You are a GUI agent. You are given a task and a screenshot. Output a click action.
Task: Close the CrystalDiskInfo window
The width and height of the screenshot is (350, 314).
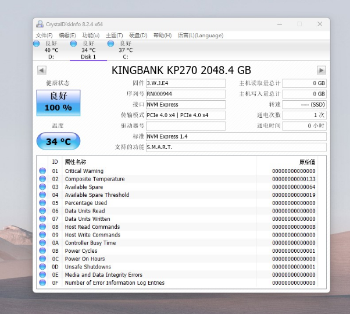click(320, 24)
